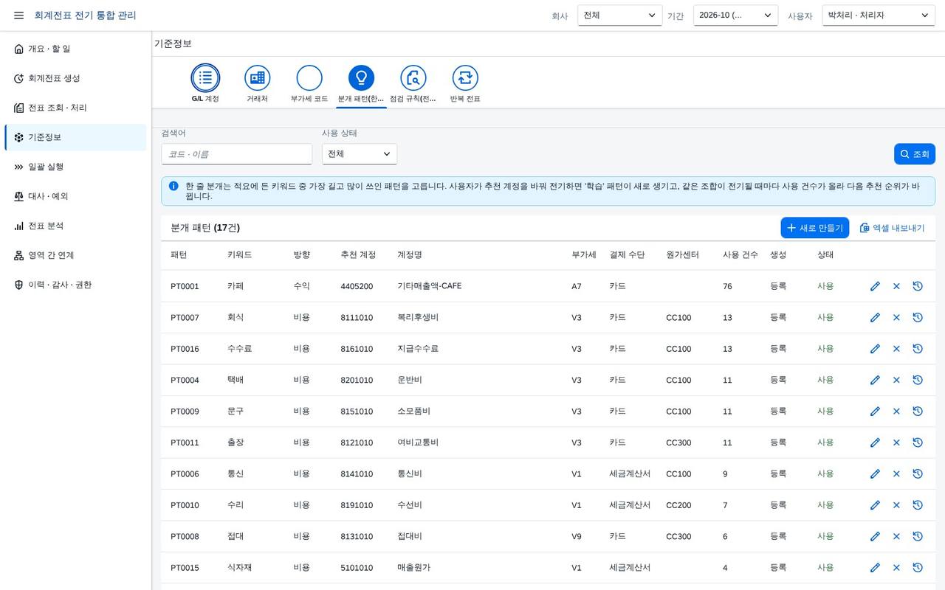Delete pattern PT0007 with X icon
The height and width of the screenshot is (590, 945).
pyautogui.click(x=896, y=317)
